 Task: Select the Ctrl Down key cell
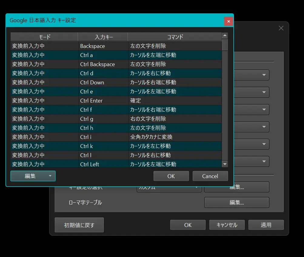pos(103,83)
